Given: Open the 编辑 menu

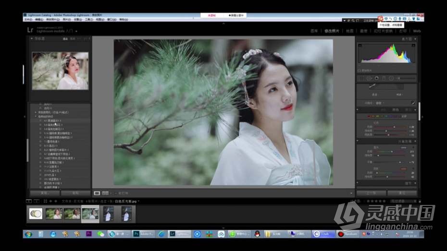Looking at the screenshot, I should click(x=39, y=20).
